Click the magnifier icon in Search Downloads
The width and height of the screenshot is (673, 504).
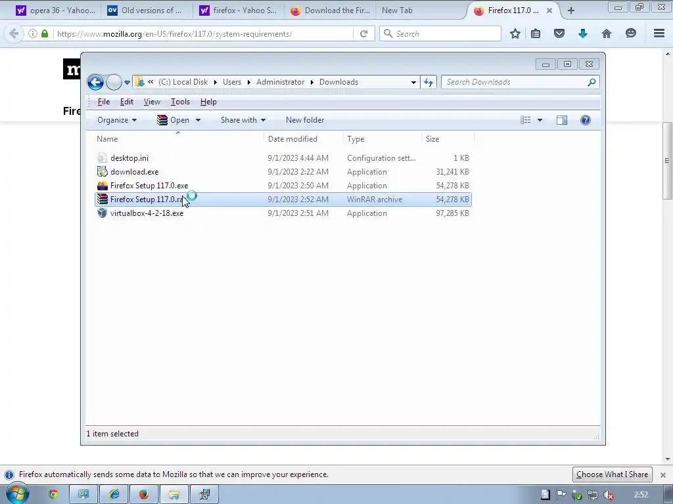(x=592, y=82)
